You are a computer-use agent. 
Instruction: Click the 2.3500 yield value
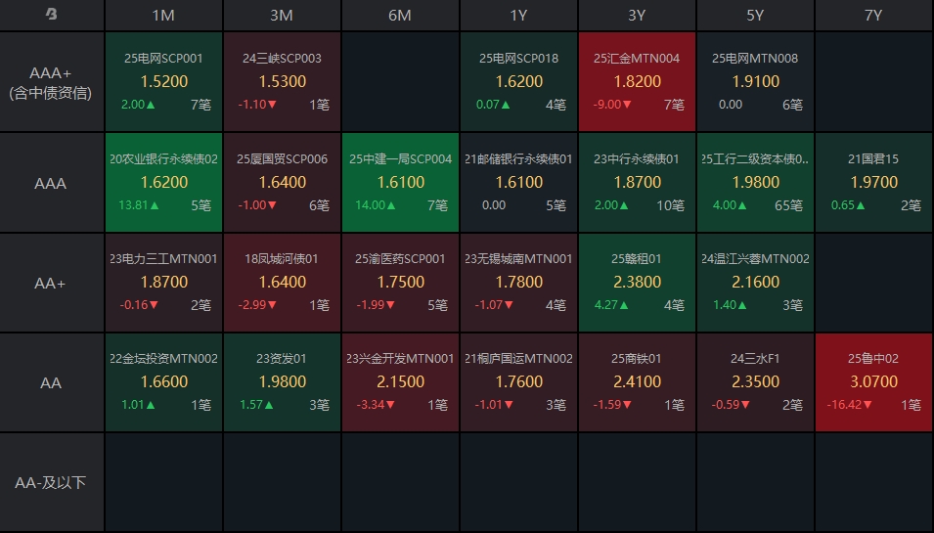(x=755, y=381)
